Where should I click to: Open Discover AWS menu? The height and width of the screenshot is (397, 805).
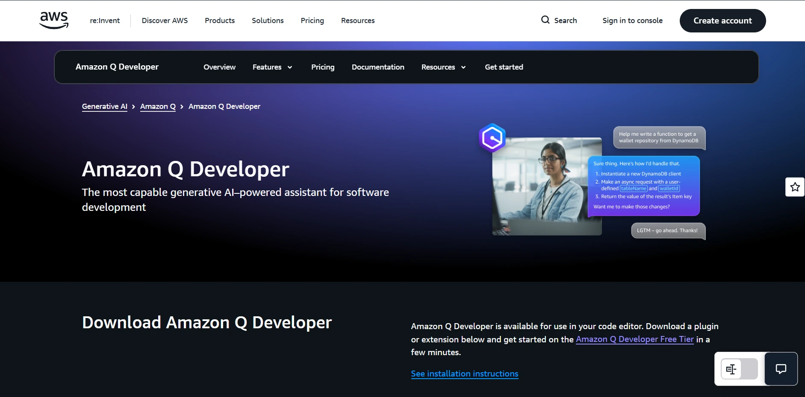tap(165, 20)
